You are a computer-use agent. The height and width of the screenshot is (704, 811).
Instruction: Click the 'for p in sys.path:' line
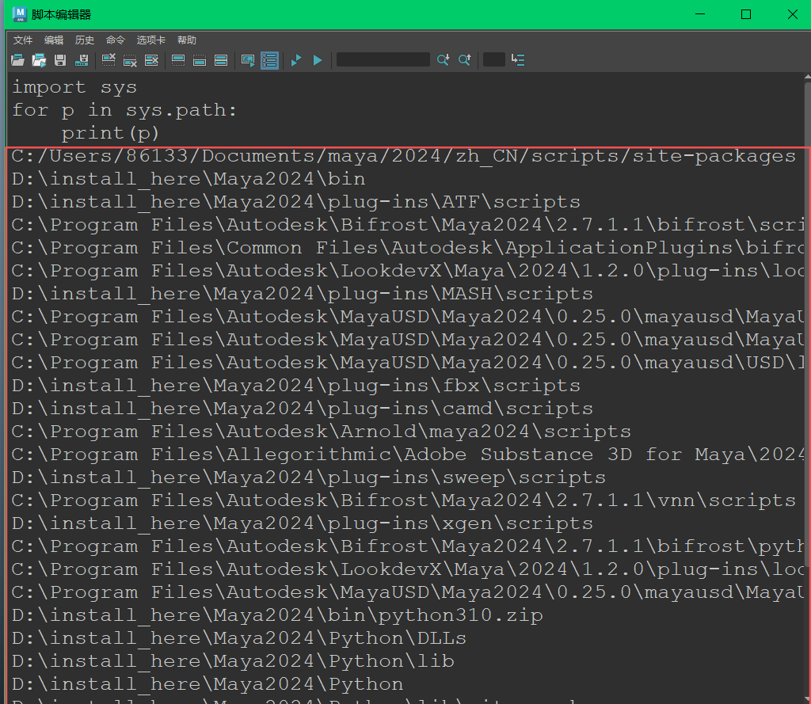(124, 109)
